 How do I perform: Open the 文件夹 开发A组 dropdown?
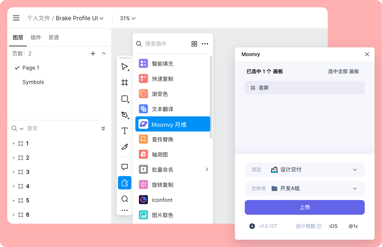[x=305, y=189]
